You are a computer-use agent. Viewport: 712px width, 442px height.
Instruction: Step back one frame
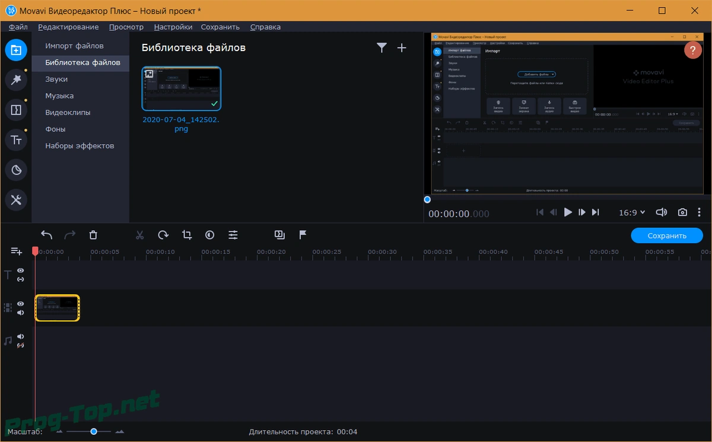[554, 212]
